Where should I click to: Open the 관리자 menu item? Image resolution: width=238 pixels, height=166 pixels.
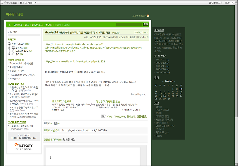(58, 25)
